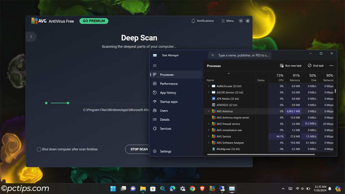Expand the AVG Service process row
This screenshot has height=194, width=345.
click(208, 136)
